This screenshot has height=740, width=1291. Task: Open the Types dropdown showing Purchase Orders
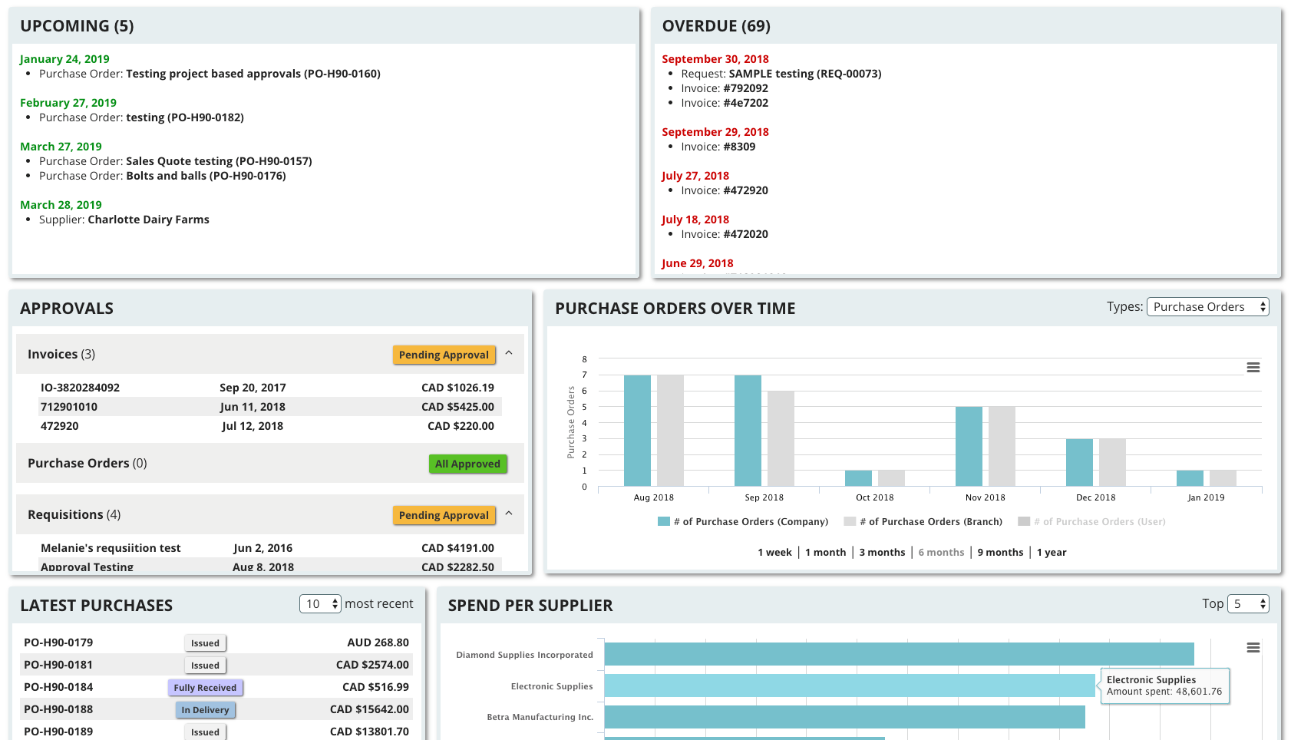pyautogui.click(x=1207, y=306)
